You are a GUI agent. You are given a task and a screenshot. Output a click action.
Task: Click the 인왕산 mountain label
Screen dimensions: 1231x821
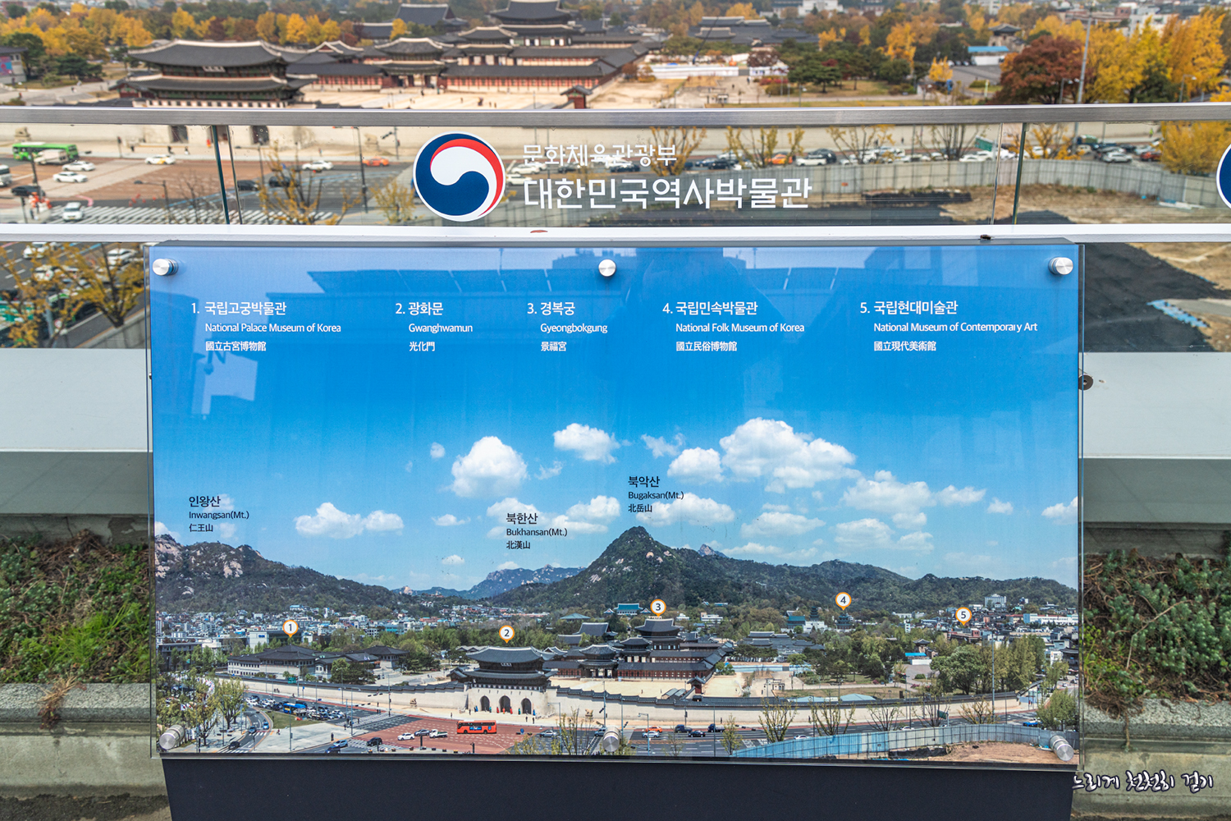click(204, 501)
